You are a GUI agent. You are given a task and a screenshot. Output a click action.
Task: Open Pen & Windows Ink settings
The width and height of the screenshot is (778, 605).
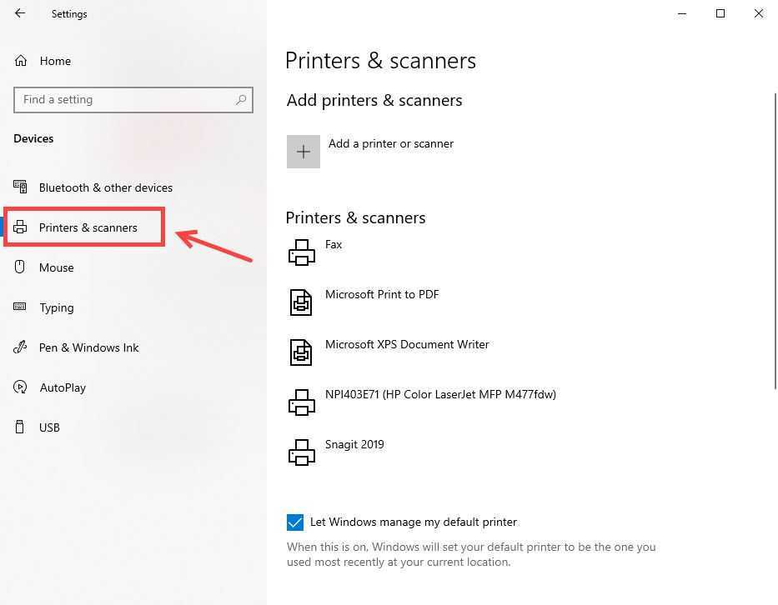coord(88,347)
